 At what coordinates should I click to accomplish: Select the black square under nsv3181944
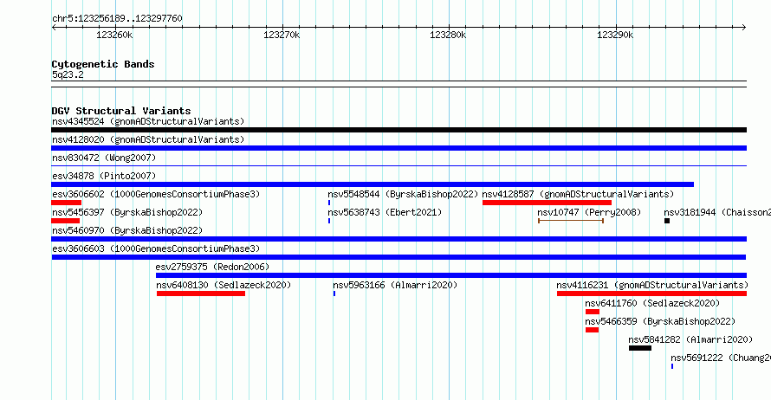(667, 221)
